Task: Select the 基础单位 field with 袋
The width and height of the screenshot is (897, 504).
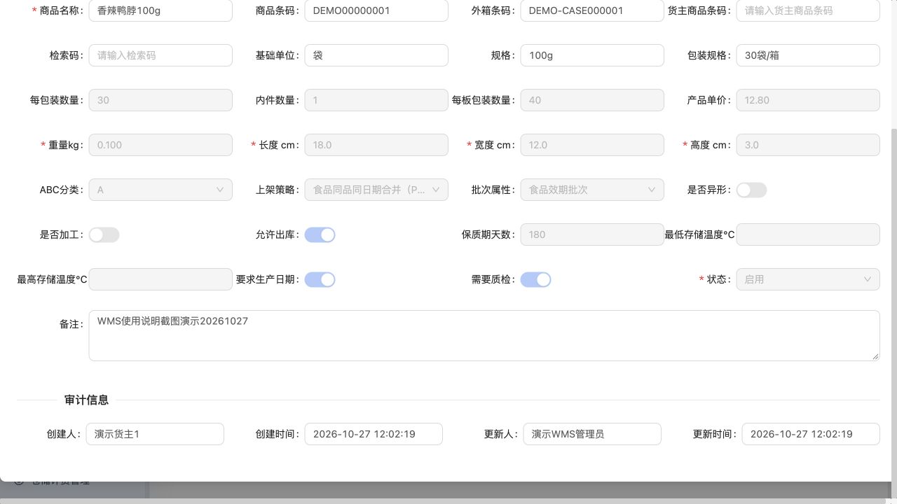Action: [x=376, y=55]
